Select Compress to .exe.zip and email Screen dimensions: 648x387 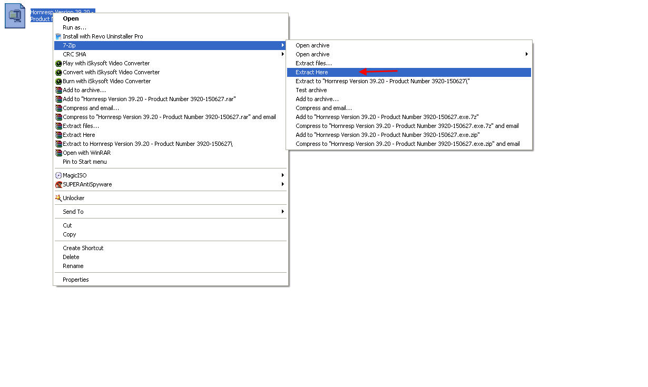click(409, 144)
